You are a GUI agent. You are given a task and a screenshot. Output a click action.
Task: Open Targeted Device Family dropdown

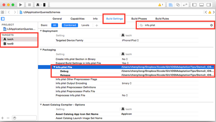pyautogui.click(x=130, y=40)
